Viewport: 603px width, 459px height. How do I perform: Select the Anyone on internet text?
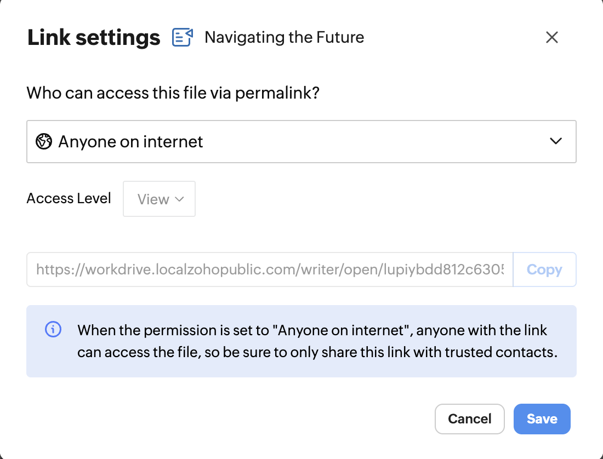[x=130, y=142]
